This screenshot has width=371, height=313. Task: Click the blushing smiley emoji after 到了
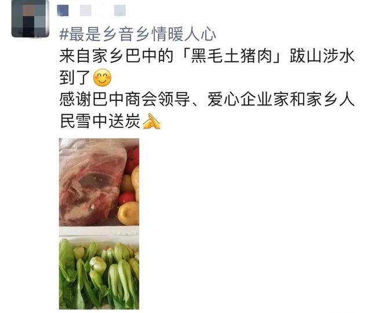(103, 78)
